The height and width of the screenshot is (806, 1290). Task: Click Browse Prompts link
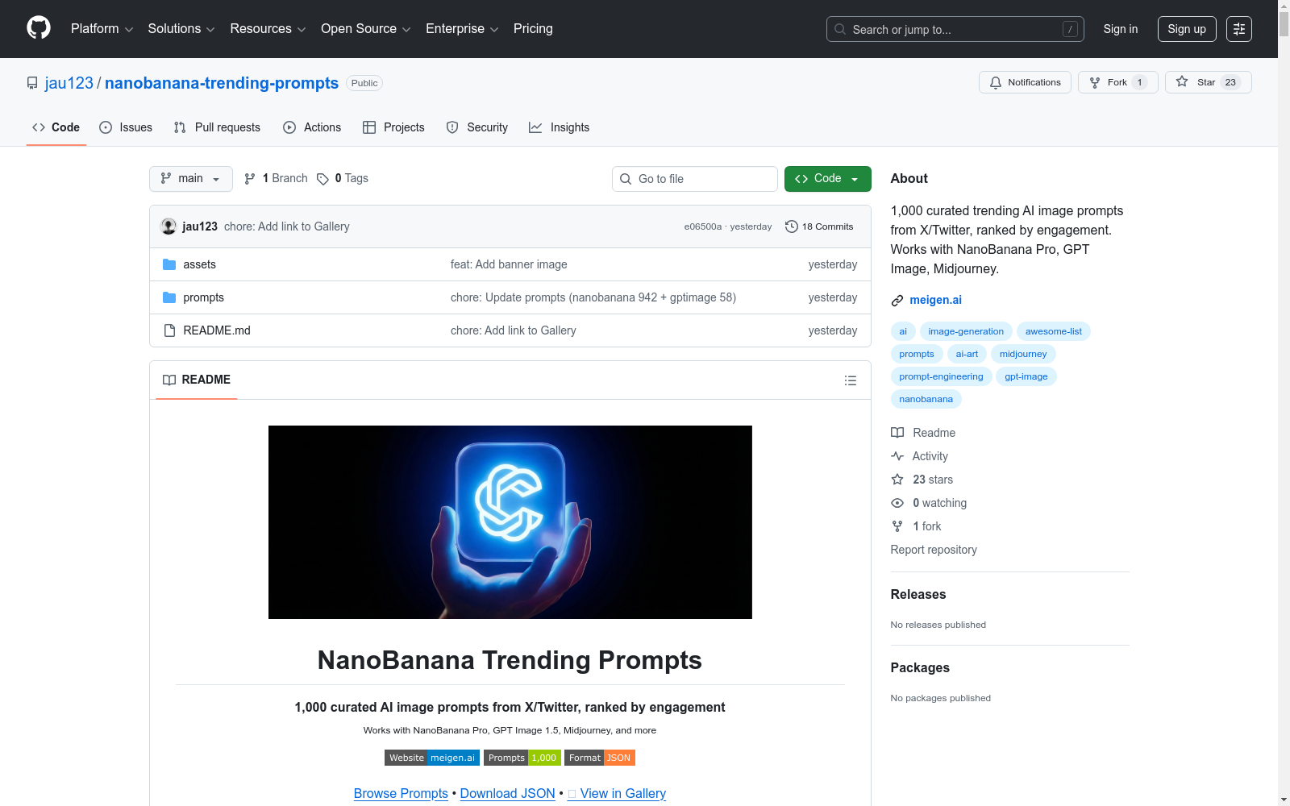click(401, 793)
